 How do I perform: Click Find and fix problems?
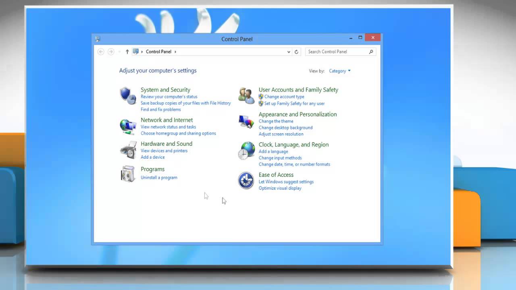point(160,110)
